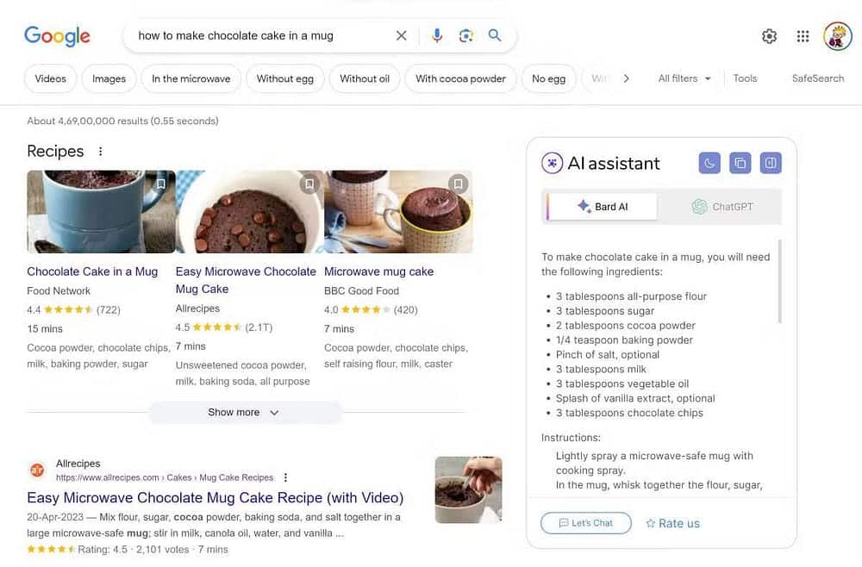The image size is (862, 567).
Task: Toggle the AI assistant dark mode moon
Action: 709,163
